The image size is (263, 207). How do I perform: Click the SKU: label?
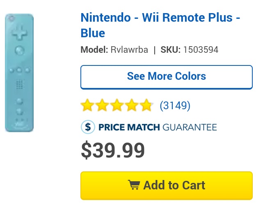pos(171,50)
